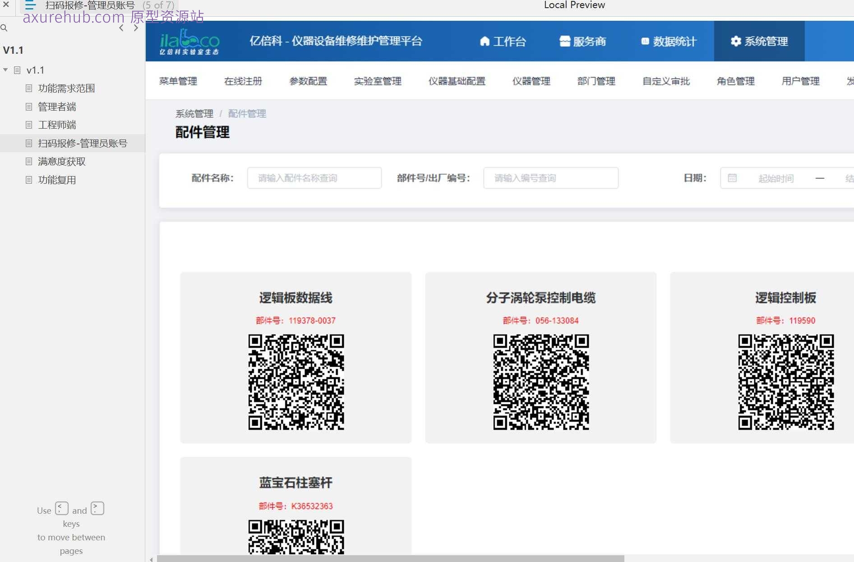Screen dimensions: 854x562
Task: Open the calendar icon next to 日期
Action: point(732,178)
